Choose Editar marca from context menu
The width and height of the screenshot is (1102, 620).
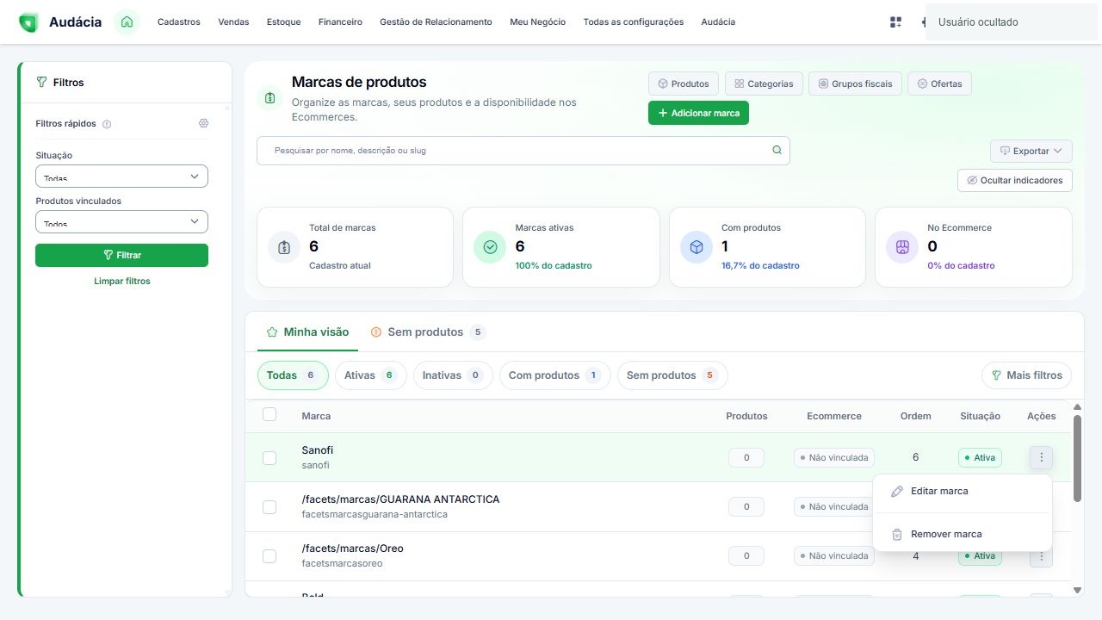[963, 491]
